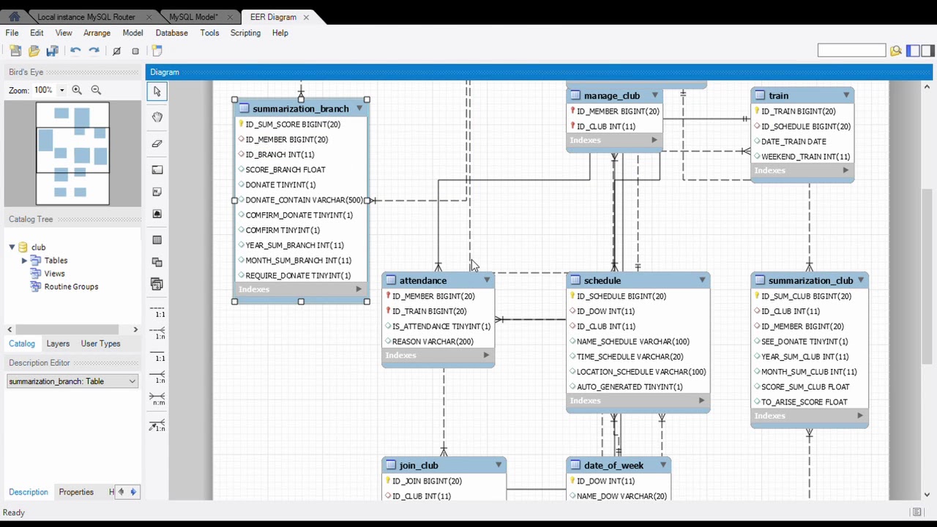937x527 pixels.
Task: Add a new diagram with the toolbar icon
Action: (x=157, y=51)
